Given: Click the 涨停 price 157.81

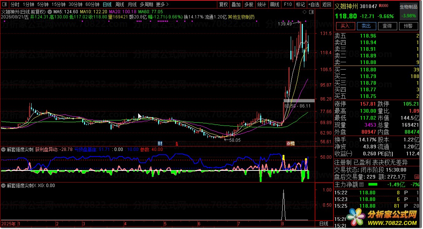Looking at the screenshot, I should click(x=368, y=104).
